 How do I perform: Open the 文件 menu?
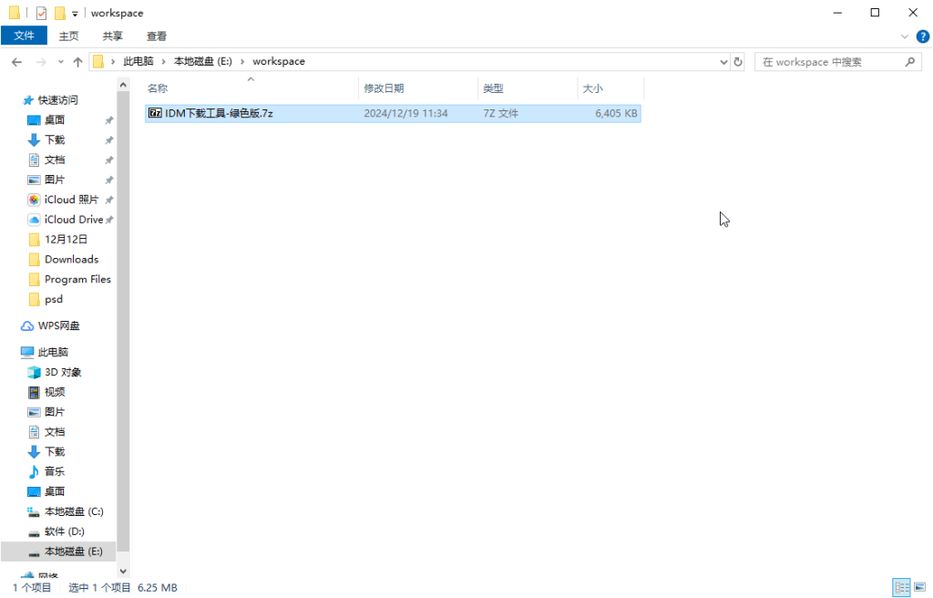click(x=24, y=36)
